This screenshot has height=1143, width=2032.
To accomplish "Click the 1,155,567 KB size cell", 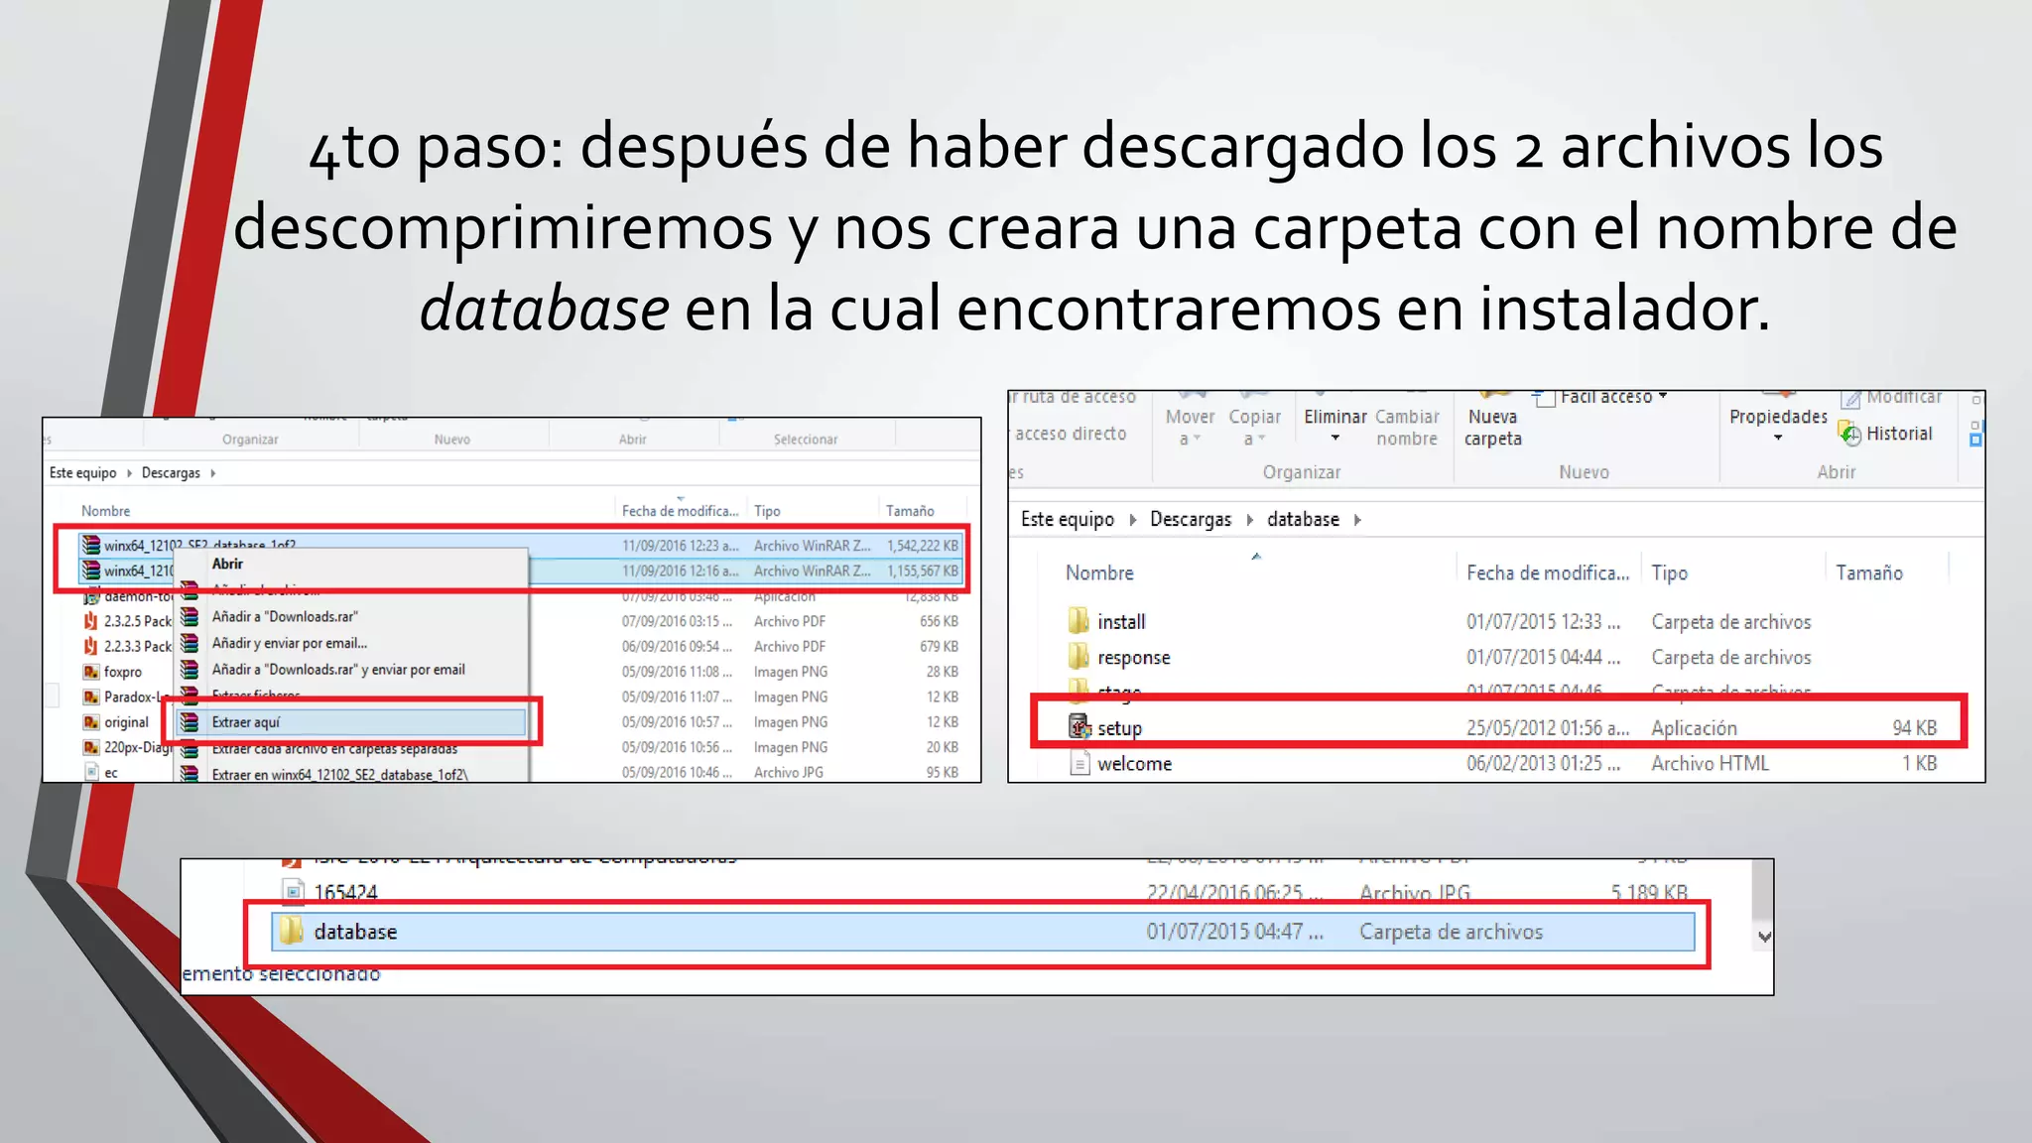I will point(923,571).
